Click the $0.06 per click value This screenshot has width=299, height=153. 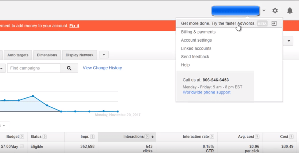[252, 149]
